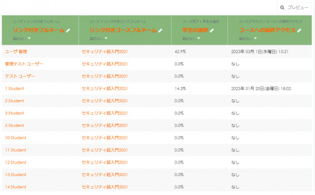Open 1 Student user link
Screen dimensions: 315x195
15,89
